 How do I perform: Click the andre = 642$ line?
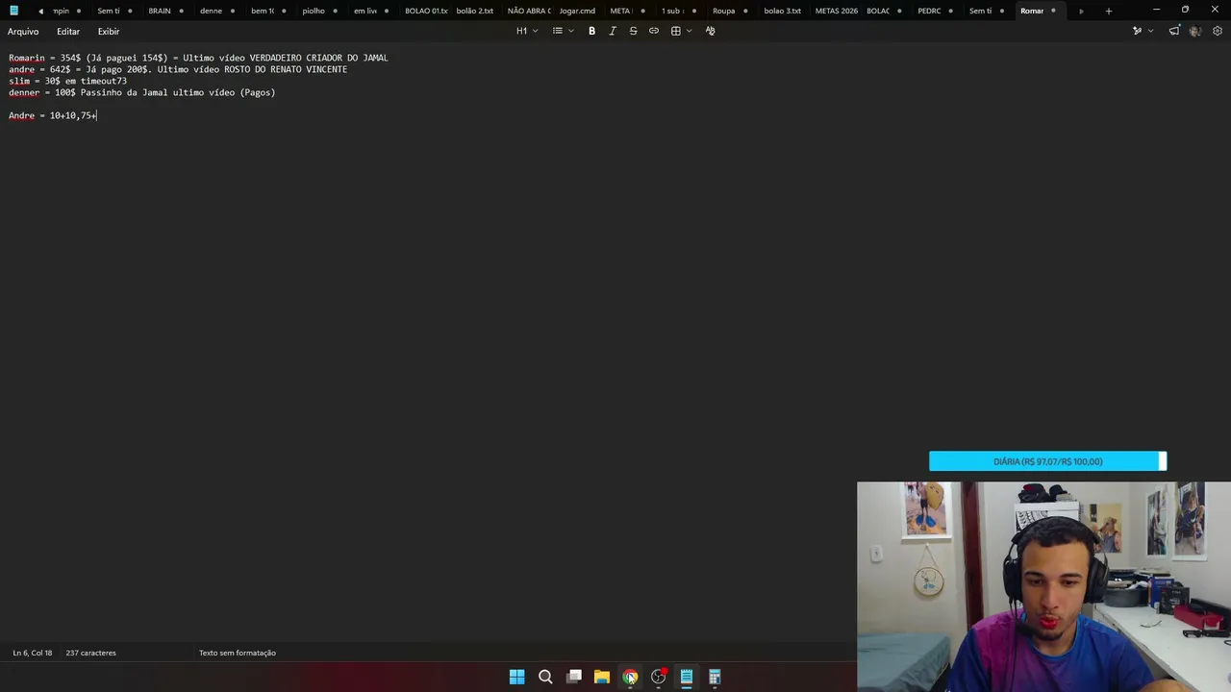[178, 69]
